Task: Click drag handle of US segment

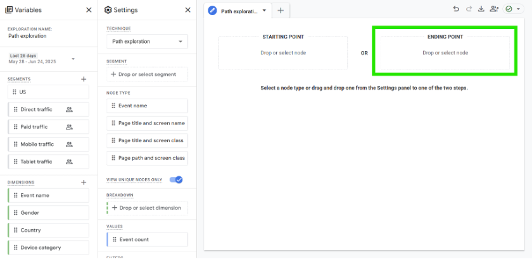Action: 14,92
